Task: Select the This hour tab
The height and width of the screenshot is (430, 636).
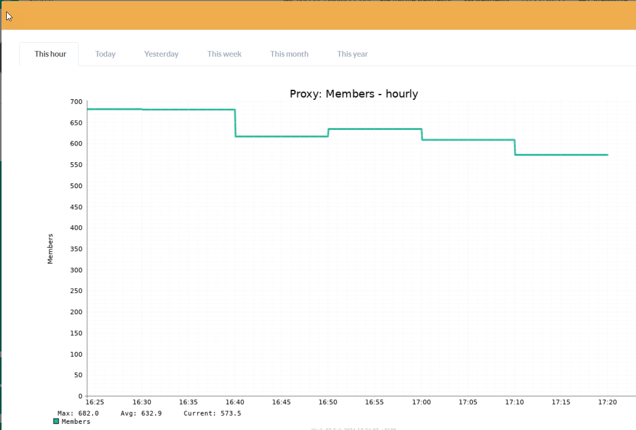Action: click(50, 54)
